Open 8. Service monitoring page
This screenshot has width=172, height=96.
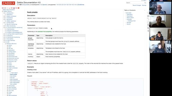(x=11, y=24)
